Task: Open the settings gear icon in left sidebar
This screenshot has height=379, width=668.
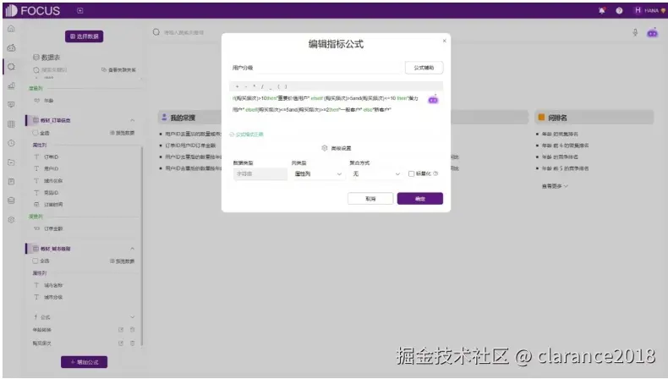Action: click(x=11, y=220)
